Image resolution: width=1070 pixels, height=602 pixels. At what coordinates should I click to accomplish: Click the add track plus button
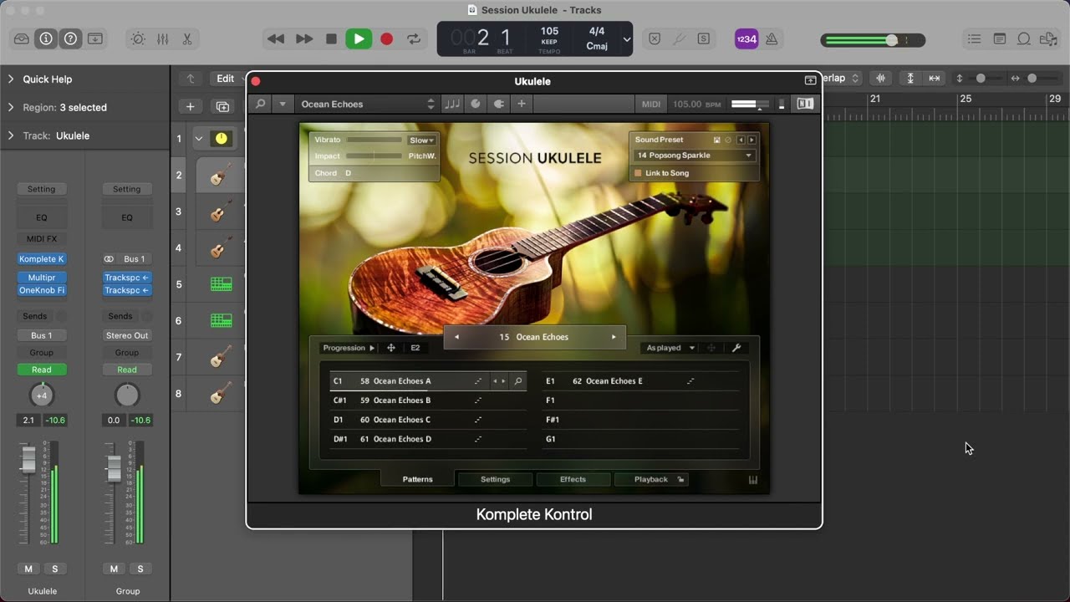pos(191,106)
